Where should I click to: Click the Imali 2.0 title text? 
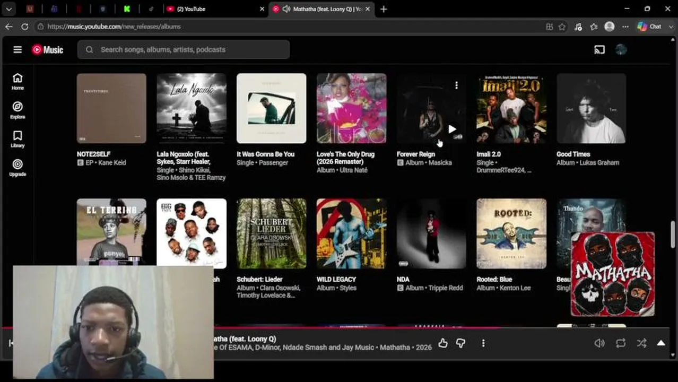click(489, 154)
